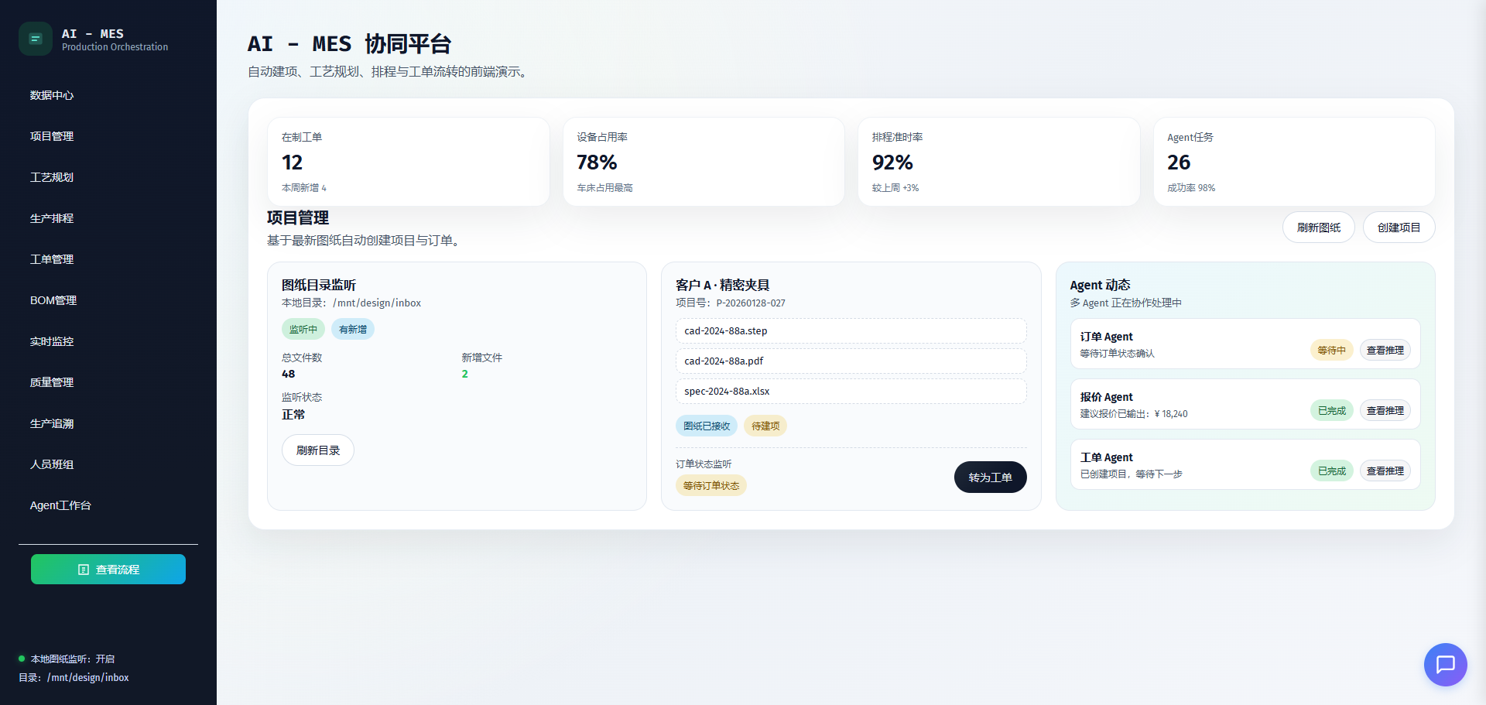Click the 创建项目 button
The width and height of the screenshot is (1486, 705).
point(1399,228)
